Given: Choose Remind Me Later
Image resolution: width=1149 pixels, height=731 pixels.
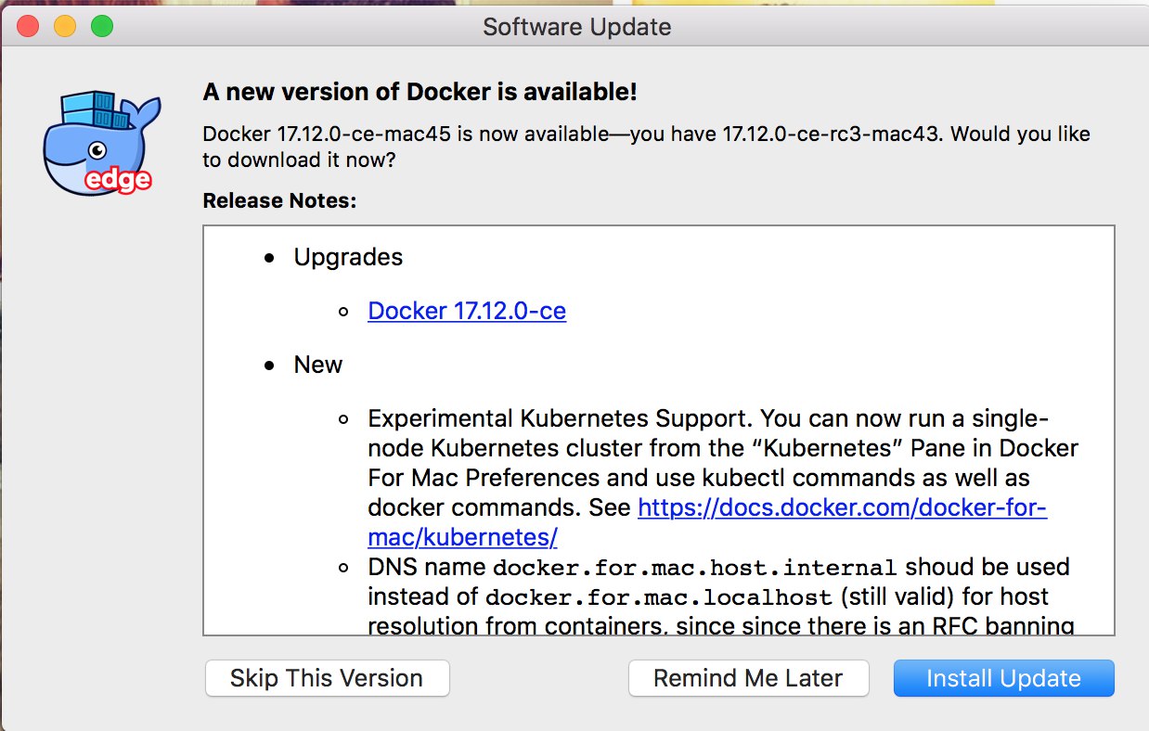Looking at the screenshot, I should 748,678.
